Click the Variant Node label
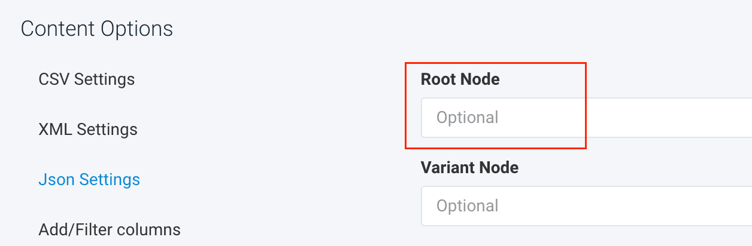Image resolution: width=752 pixels, height=246 pixels. point(469,168)
